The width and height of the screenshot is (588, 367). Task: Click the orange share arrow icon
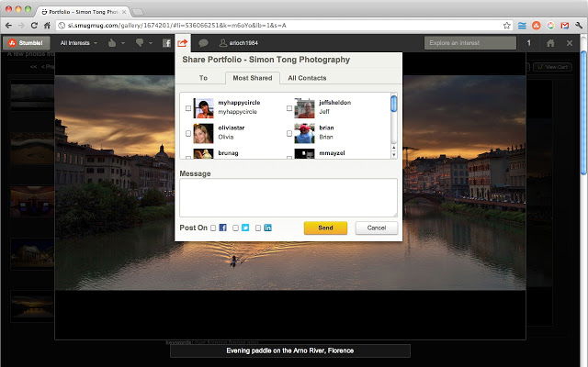pyautogui.click(x=183, y=43)
